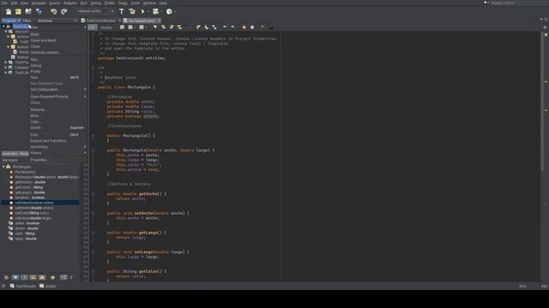Collapse the Rectangulo class node in Navigator
The height and width of the screenshot is (308, 549).
[3, 167]
